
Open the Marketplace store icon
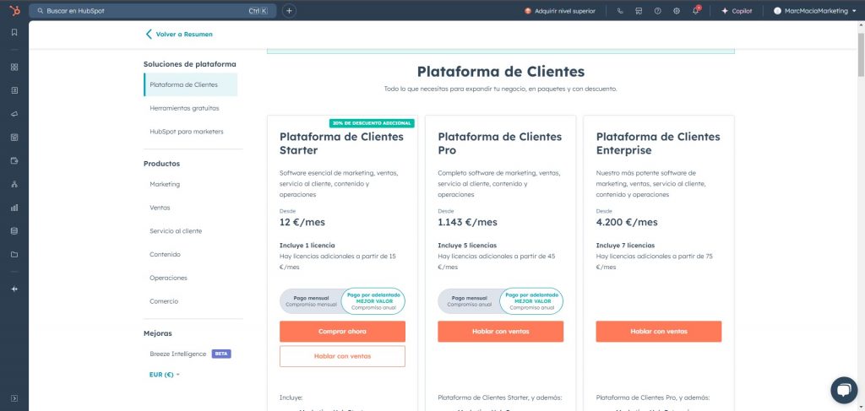pos(639,11)
